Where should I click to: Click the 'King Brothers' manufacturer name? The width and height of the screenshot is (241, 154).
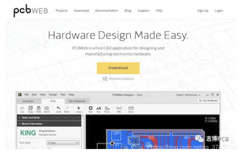(47, 131)
